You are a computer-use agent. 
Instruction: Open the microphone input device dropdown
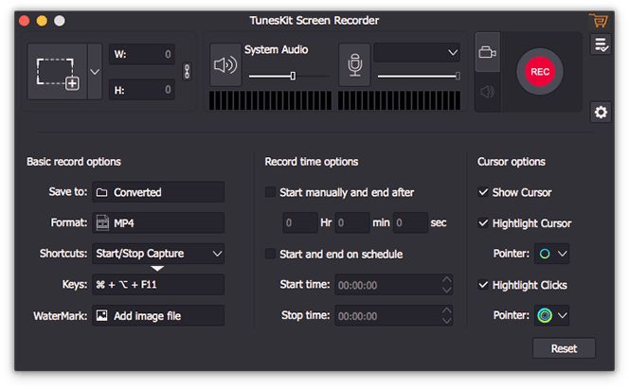[417, 53]
